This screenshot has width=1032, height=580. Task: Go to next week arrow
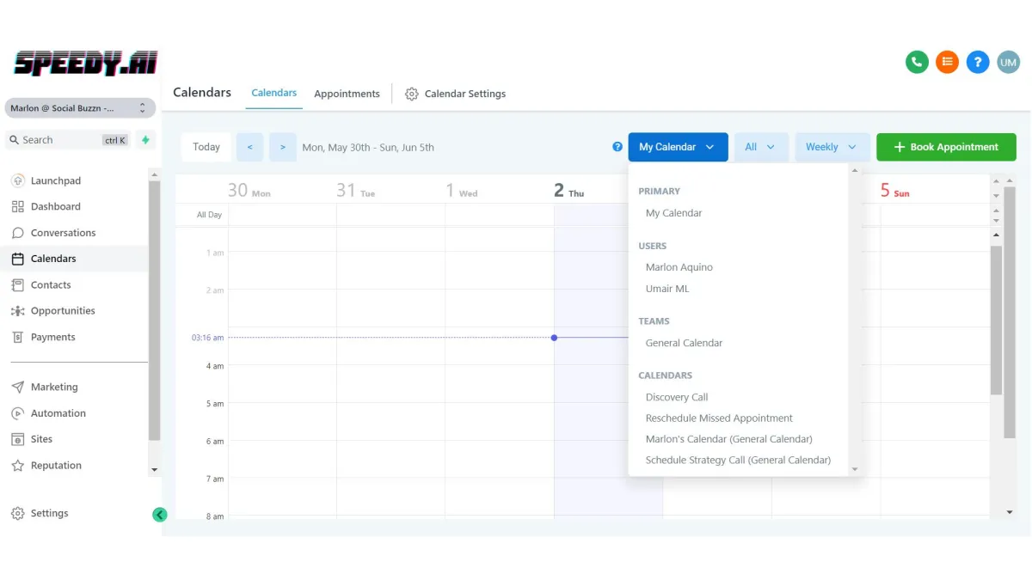[283, 147]
